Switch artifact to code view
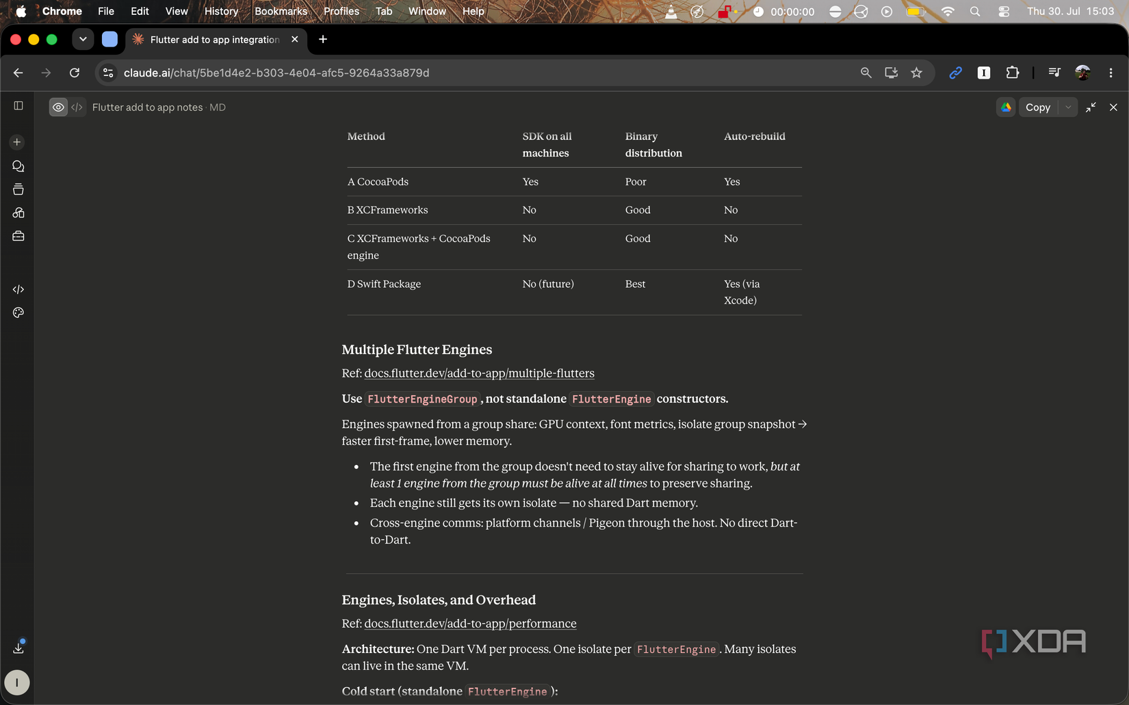1129x705 pixels. tap(77, 107)
